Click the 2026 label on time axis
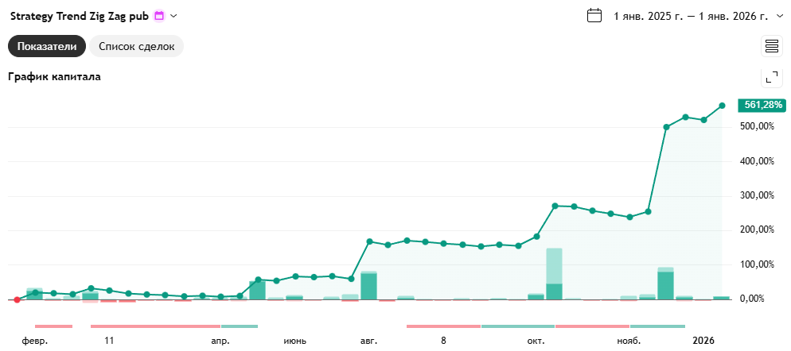 (703, 341)
